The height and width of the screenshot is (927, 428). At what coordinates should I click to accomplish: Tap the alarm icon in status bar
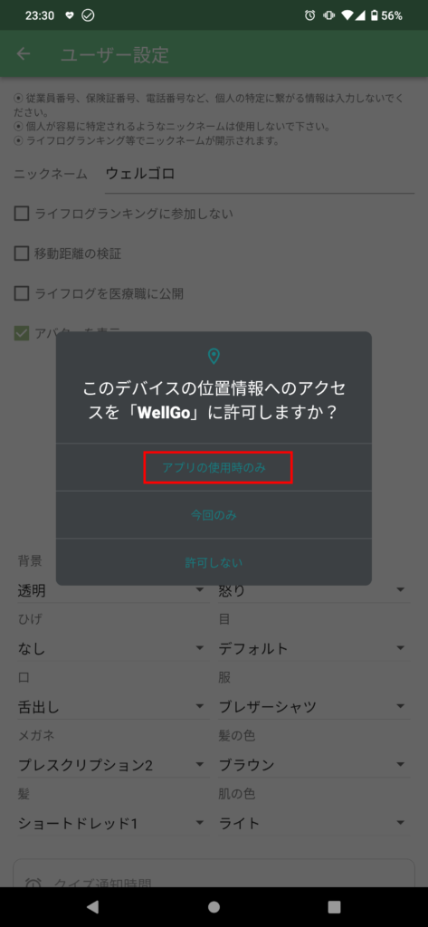point(309,16)
